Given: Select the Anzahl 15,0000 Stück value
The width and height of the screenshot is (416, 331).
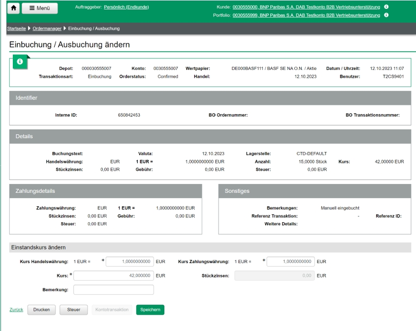Looking at the screenshot, I should 313,162.
